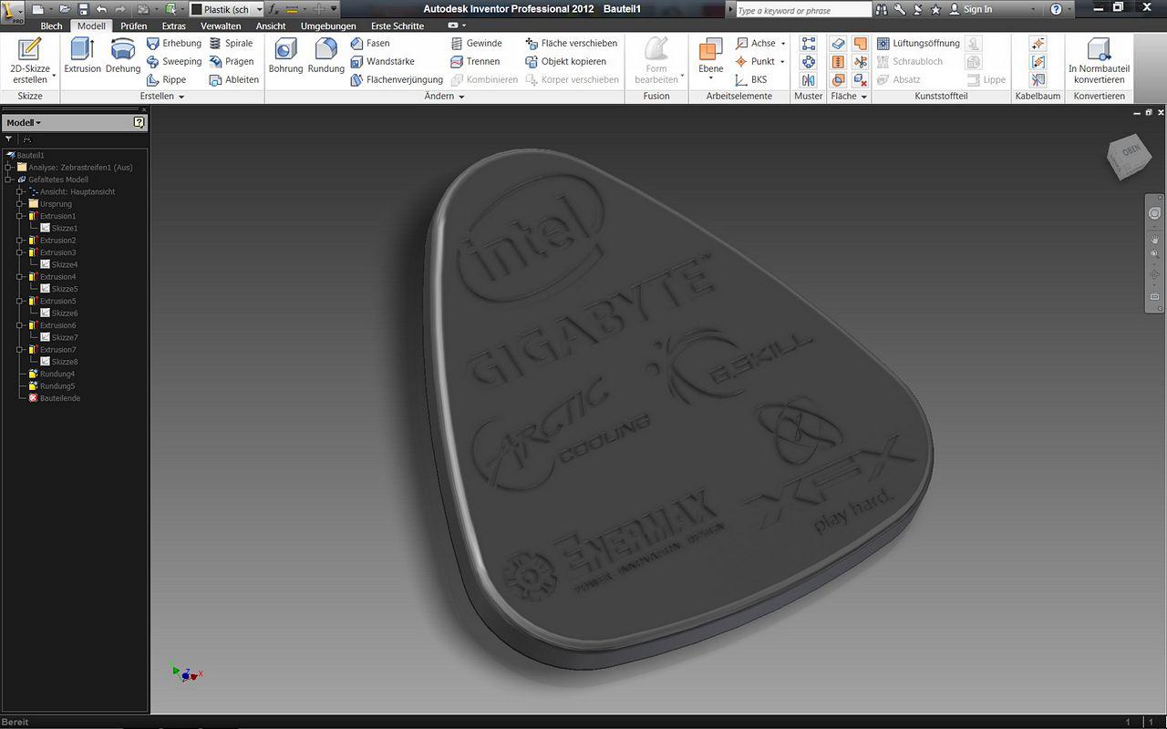Image resolution: width=1167 pixels, height=729 pixels.
Task: Open the Prüfen ribbon tab
Action: (x=133, y=26)
